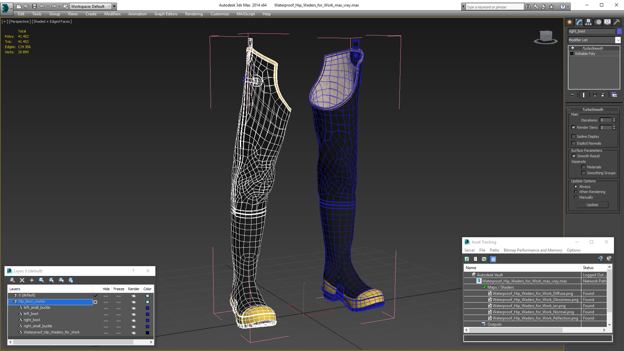The height and width of the screenshot is (351, 624).
Task: Delete highlighted layer with X icon
Action: 22,280
